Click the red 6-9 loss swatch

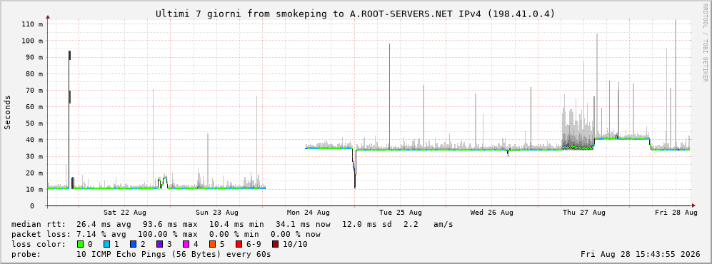pyautogui.click(x=239, y=244)
